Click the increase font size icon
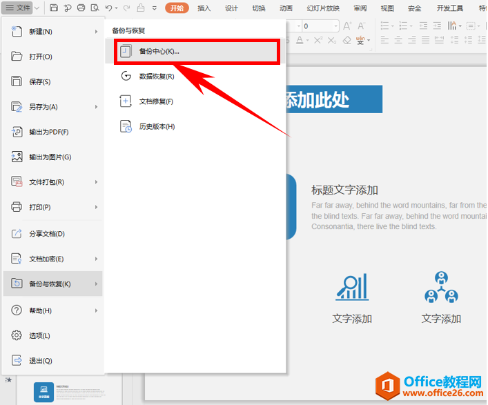 347,26
